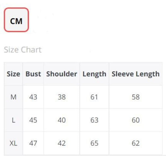Click length value 61 in M row
This screenshot has height=156, width=166.
coord(94,97)
